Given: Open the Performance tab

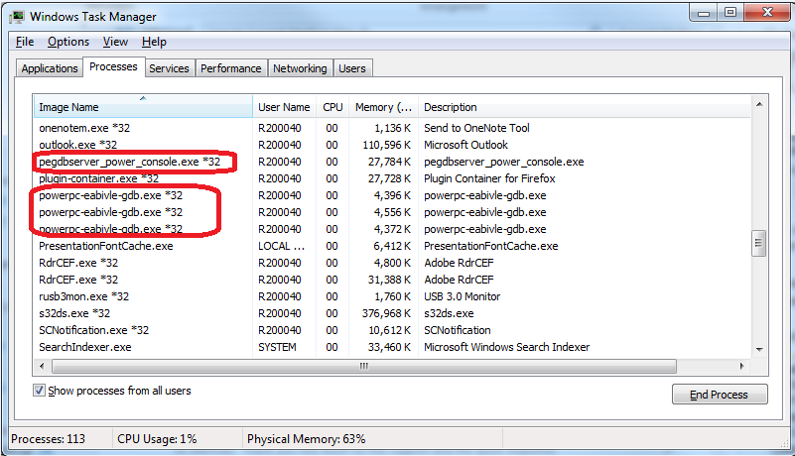Looking at the screenshot, I should coord(230,68).
